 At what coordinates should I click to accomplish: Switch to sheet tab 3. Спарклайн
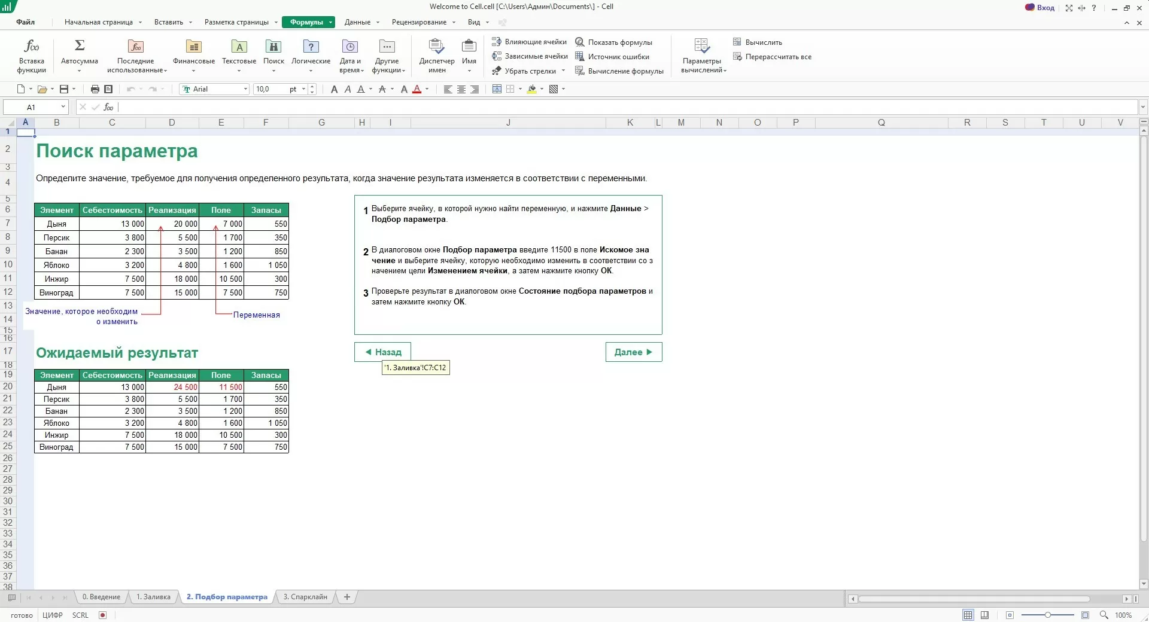305,597
